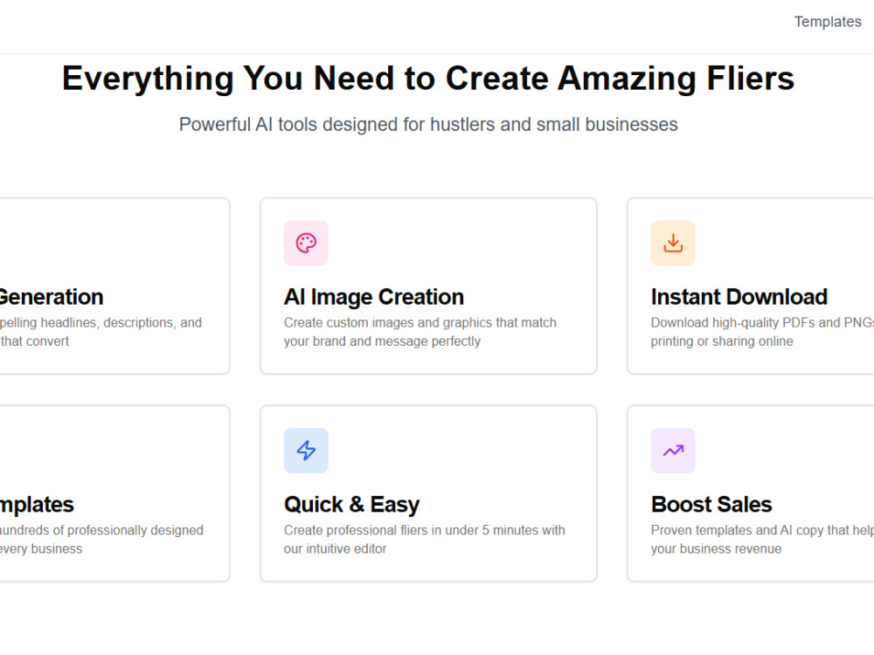Image resolution: width=874 pixels, height=655 pixels.
Task: Select the Quick & Easy heading
Action: tap(351, 505)
